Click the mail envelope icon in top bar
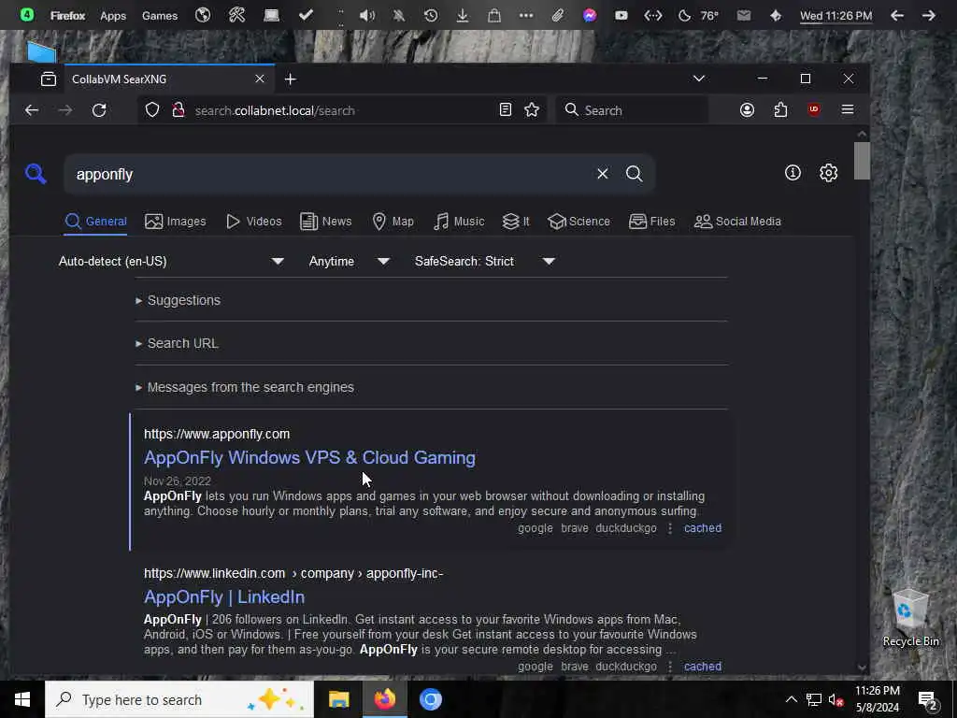 click(x=743, y=15)
